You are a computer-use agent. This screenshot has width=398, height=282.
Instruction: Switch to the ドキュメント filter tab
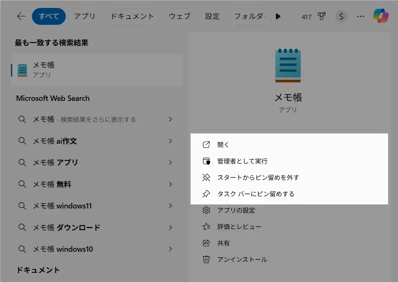[x=132, y=16]
